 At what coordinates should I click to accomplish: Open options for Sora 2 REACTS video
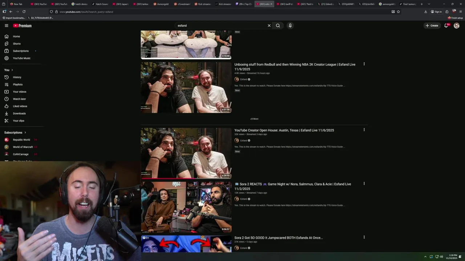[x=364, y=184]
